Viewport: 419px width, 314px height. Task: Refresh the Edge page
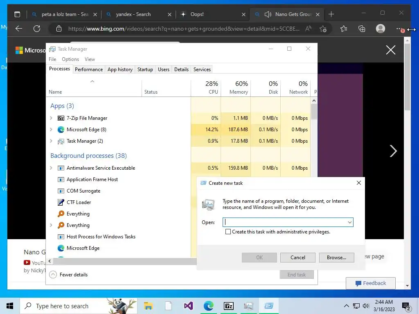point(36,29)
